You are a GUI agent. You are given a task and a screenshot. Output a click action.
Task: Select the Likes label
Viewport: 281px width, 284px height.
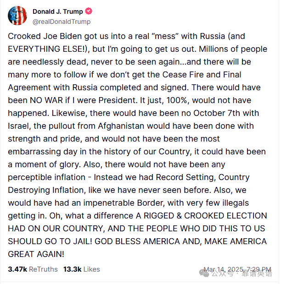[x=92, y=269]
